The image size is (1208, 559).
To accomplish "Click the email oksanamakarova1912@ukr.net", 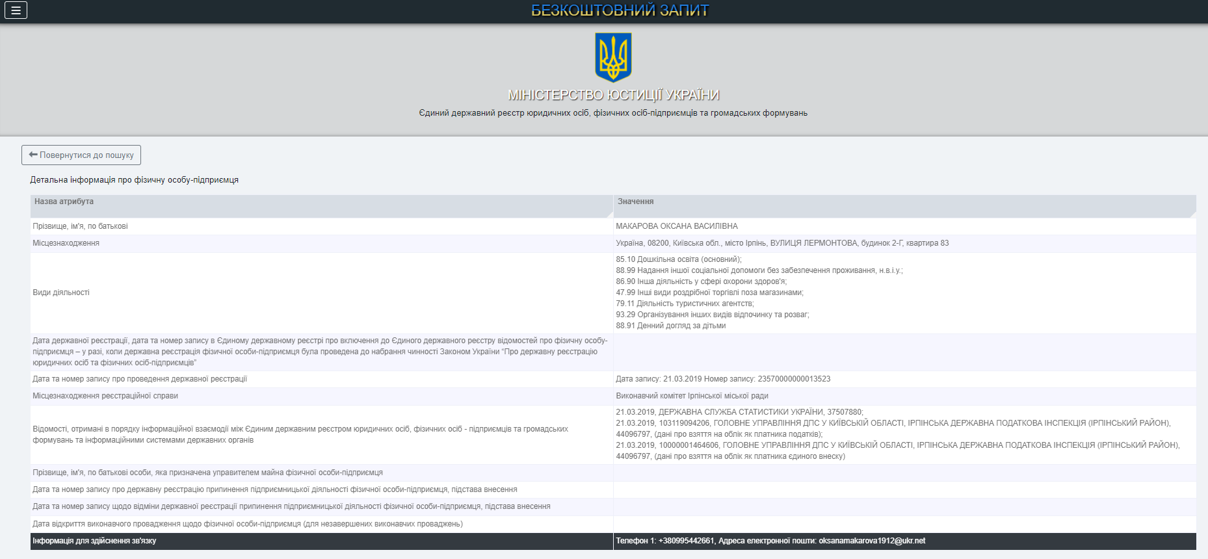I will coord(871,541).
